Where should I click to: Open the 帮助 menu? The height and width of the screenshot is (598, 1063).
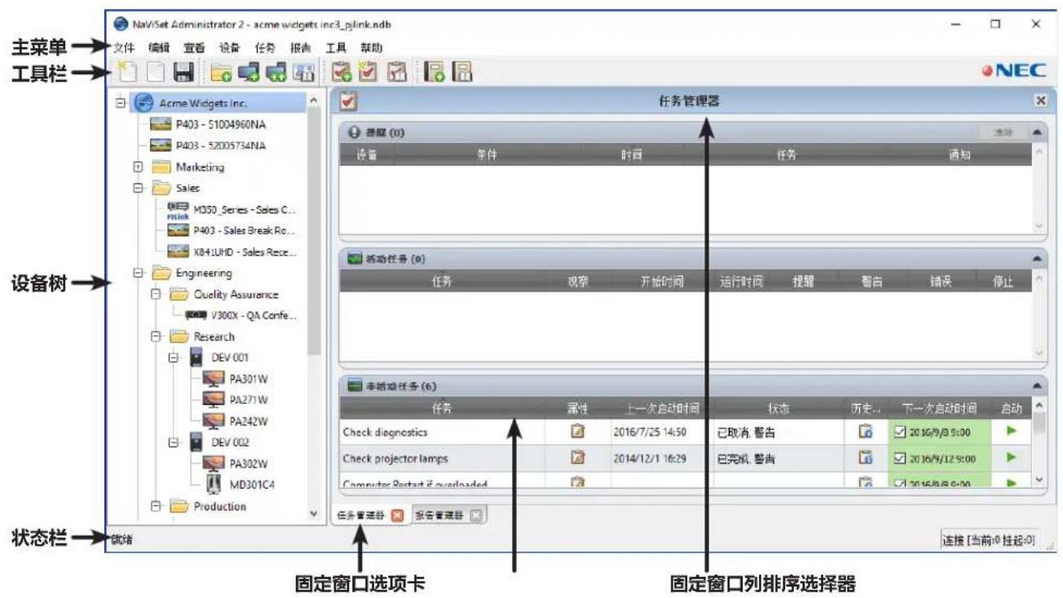(x=371, y=48)
